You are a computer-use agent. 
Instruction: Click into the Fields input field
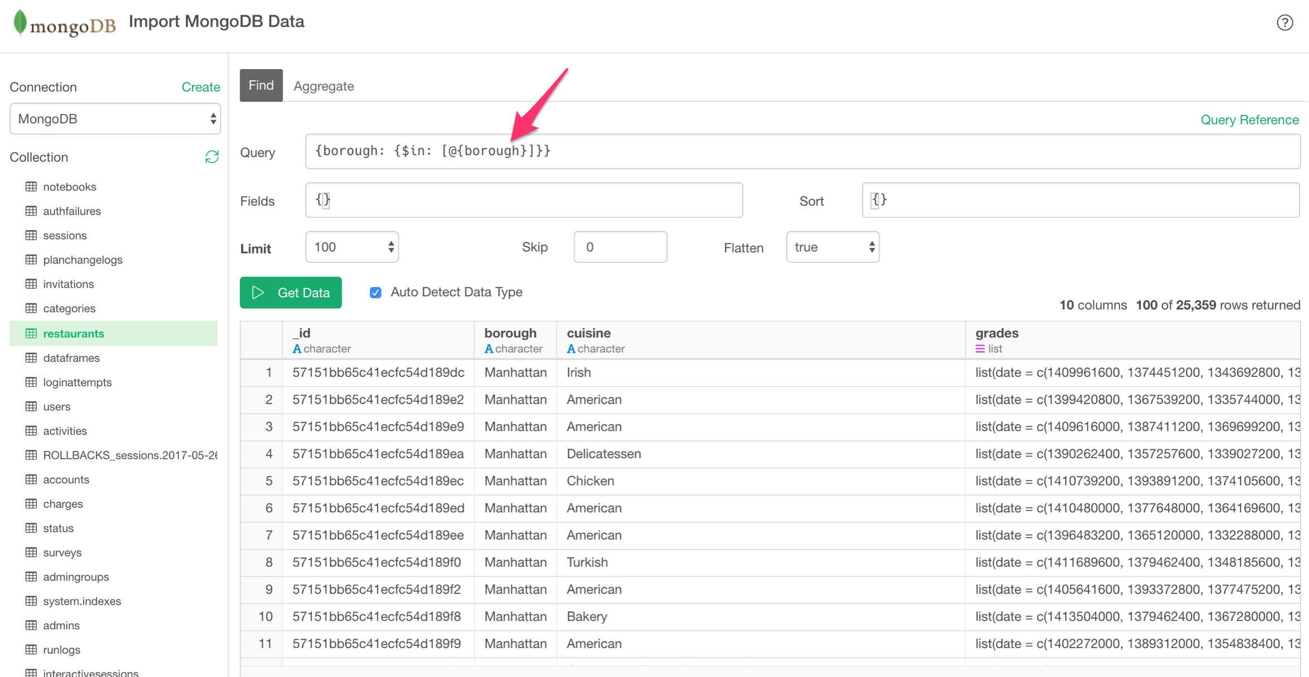click(524, 200)
